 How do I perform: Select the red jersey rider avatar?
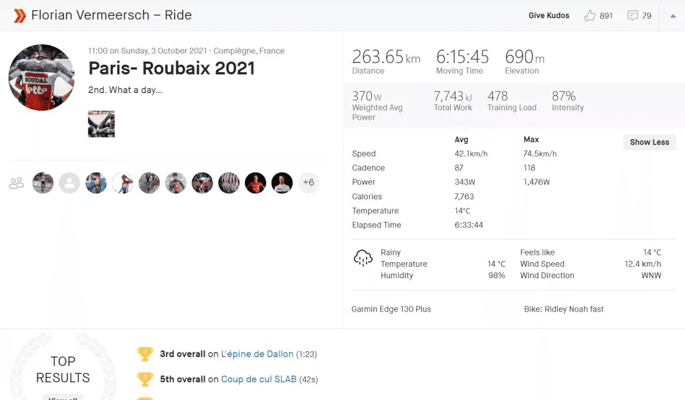[x=255, y=183]
